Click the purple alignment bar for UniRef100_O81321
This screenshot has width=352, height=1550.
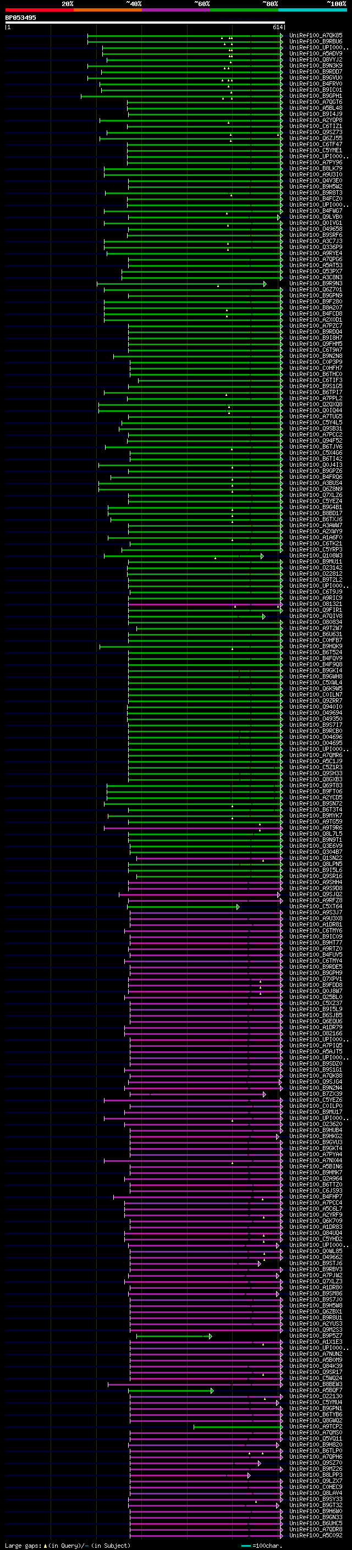click(x=205, y=604)
